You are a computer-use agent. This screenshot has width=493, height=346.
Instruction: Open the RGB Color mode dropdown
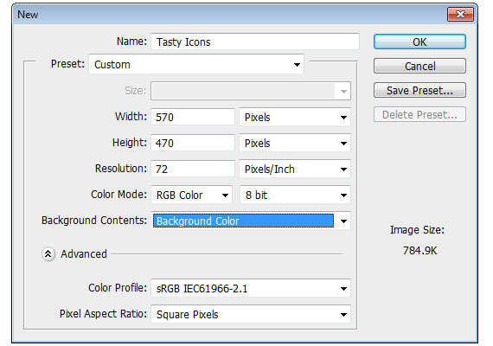click(191, 195)
